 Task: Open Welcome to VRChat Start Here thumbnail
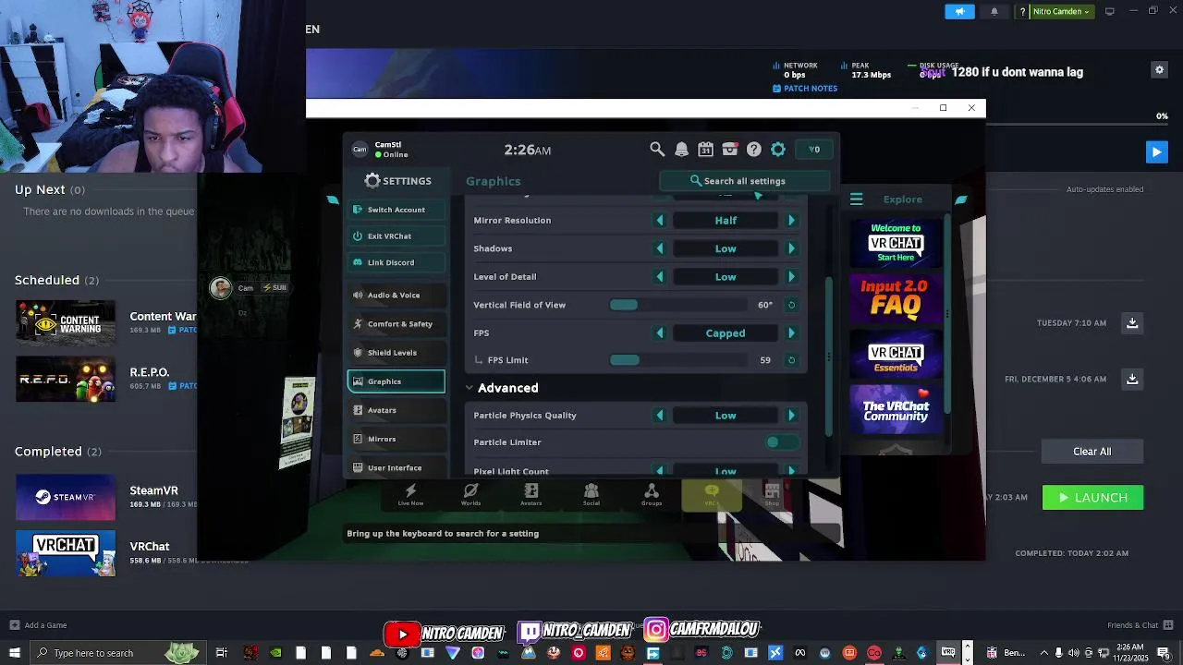coord(896,243)
